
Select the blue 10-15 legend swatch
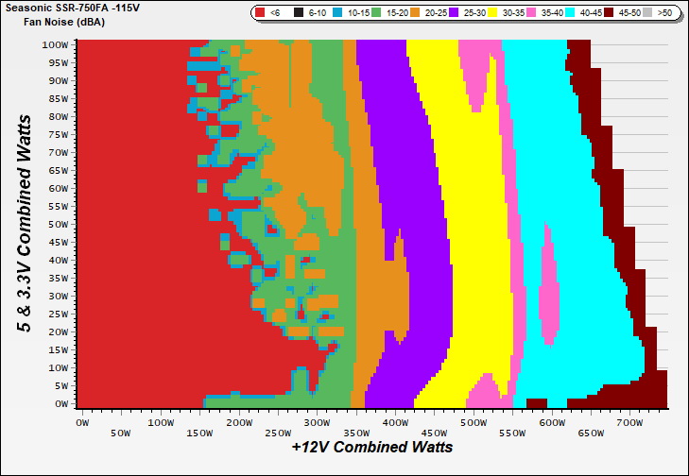tap(337, 13)
